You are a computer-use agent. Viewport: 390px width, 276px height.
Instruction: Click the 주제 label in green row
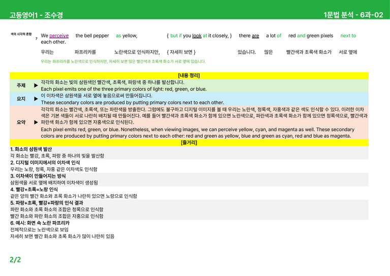21,85
